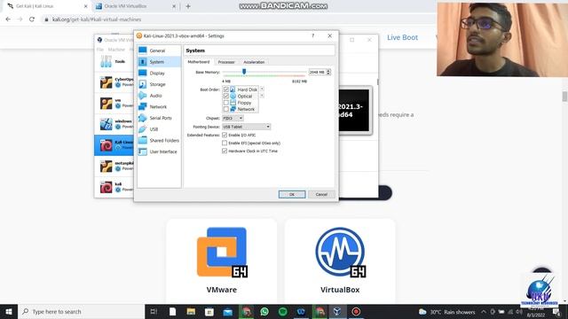Open Task View on the taskbar

[x=154, y=311]
